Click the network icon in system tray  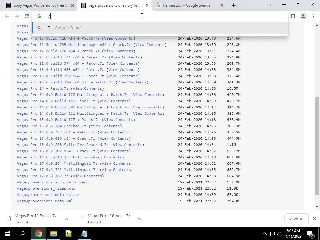(272, 234)
